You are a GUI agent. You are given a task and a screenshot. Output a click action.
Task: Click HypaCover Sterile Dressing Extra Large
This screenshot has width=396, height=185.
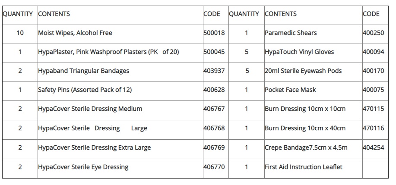tap(95, 147)
